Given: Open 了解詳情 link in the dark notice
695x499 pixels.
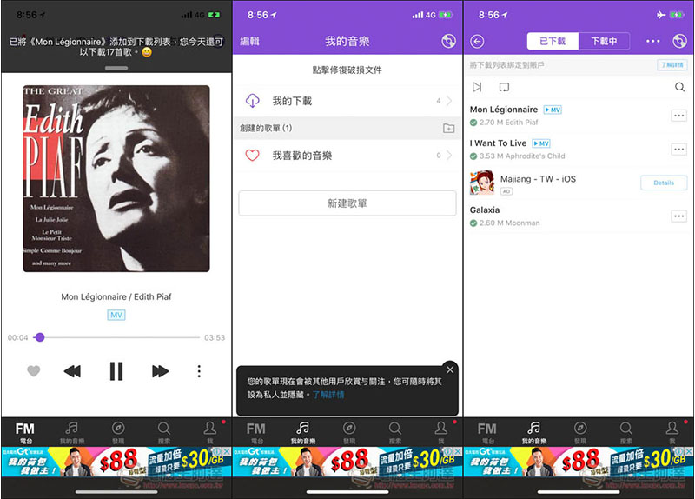Looking at the screenshot, I should click(x=328, y=395).
